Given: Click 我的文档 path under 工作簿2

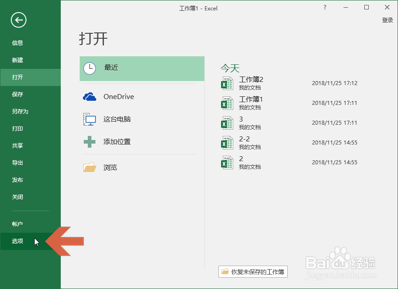Looking at the screenshot, I should tap(250, 88).
